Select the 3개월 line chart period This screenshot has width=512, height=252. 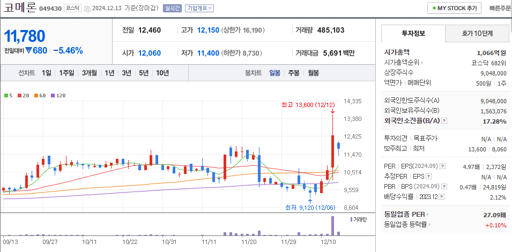(x=90, y=73)
